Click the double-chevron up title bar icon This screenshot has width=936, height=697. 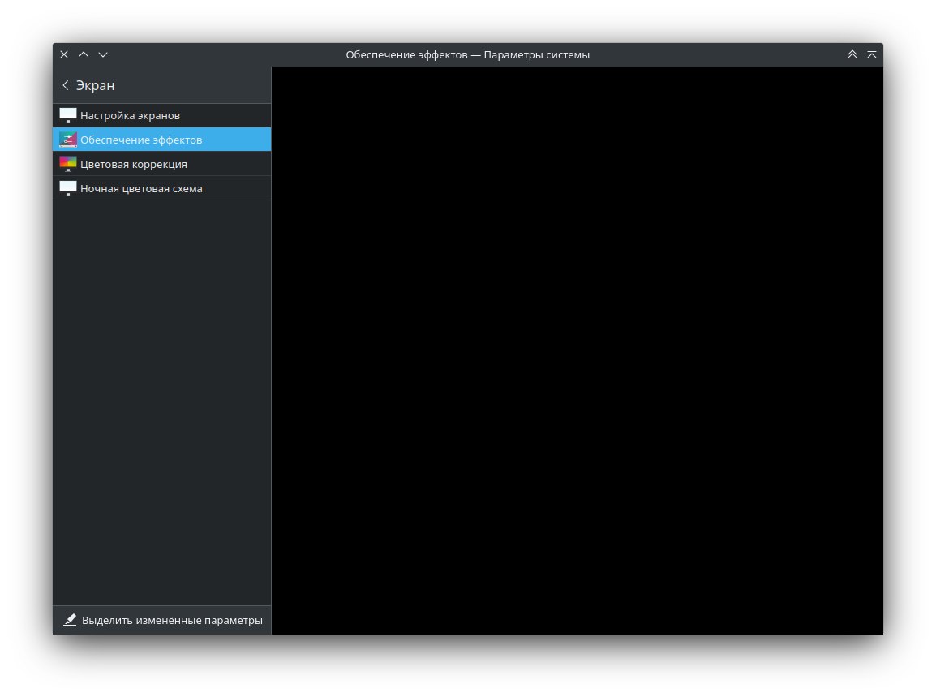(852, 54)
